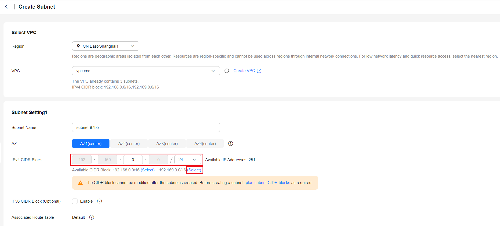
Task: Click the Default route table value
Action: point(79,217)
